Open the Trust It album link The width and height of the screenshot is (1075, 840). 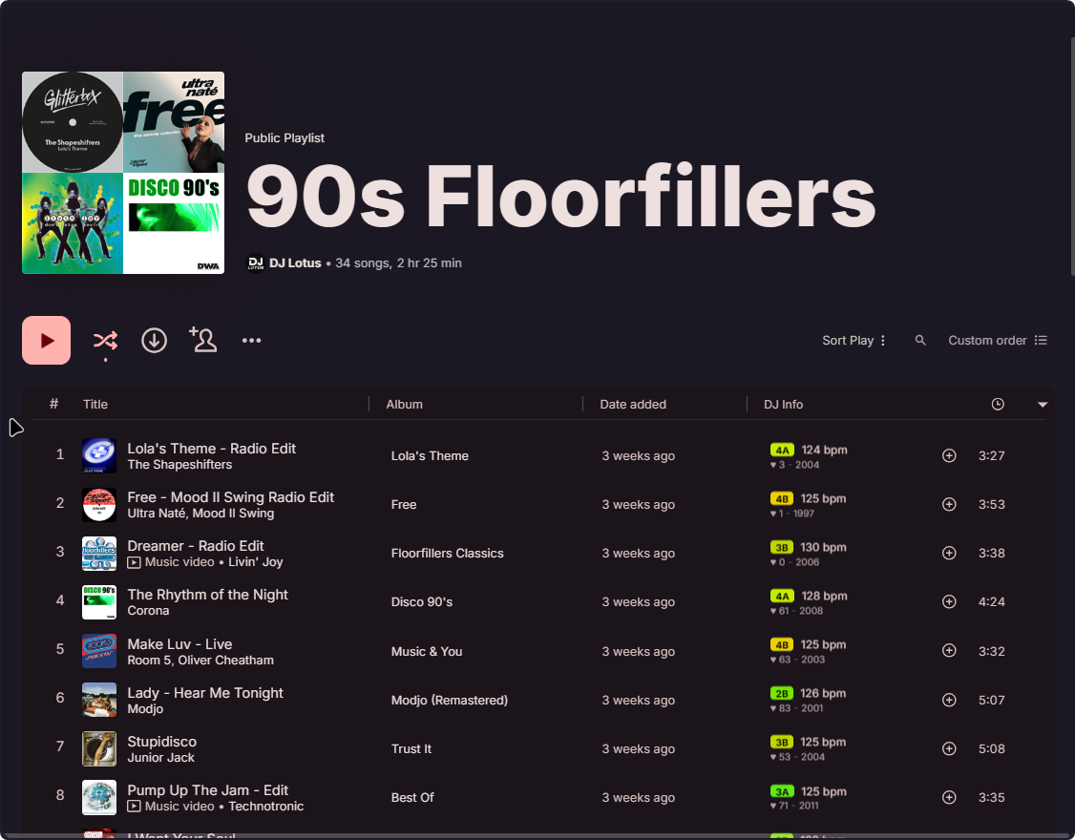pos(411,748)
